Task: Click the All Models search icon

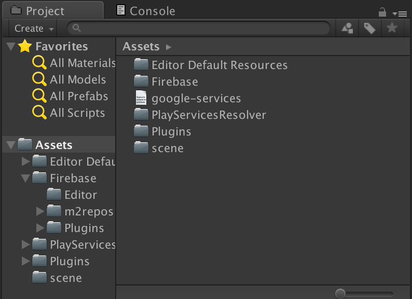Action: point(39,79)
